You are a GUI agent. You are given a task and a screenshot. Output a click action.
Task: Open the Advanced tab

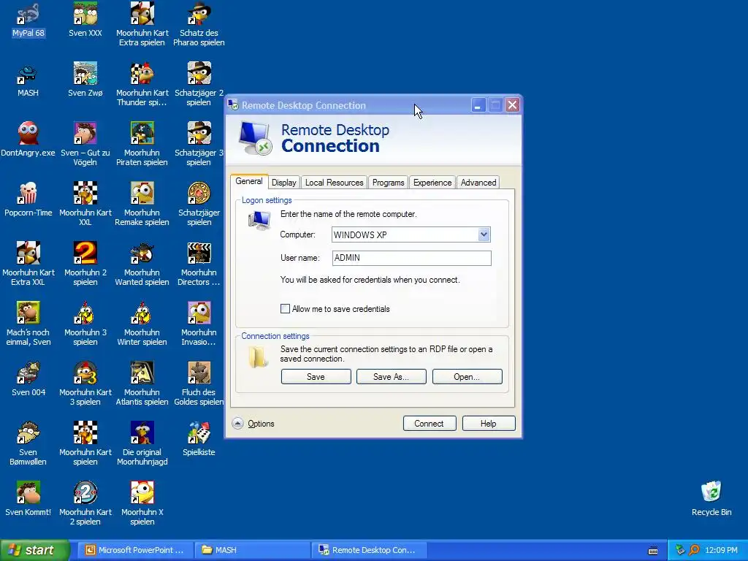click(478, 182)
